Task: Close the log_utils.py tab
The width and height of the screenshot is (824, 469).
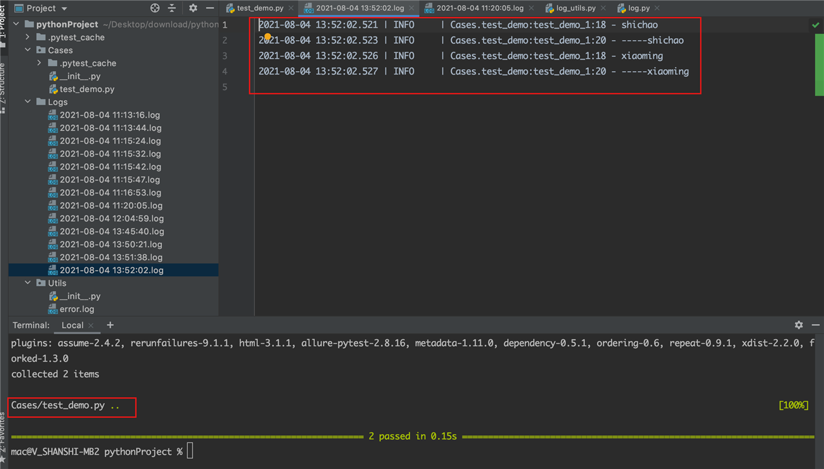Action: coord(603,8)
